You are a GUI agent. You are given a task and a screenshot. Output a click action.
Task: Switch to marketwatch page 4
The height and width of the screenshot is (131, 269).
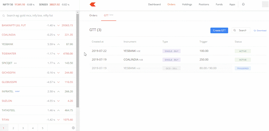pyautogui.click(x=33, y=128)
